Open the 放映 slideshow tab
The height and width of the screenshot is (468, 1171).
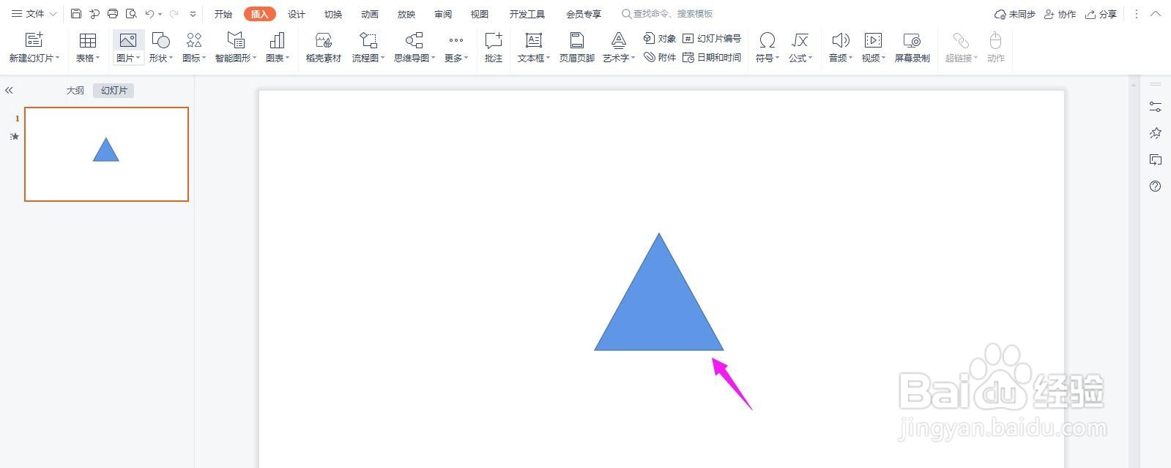(406, 14)
